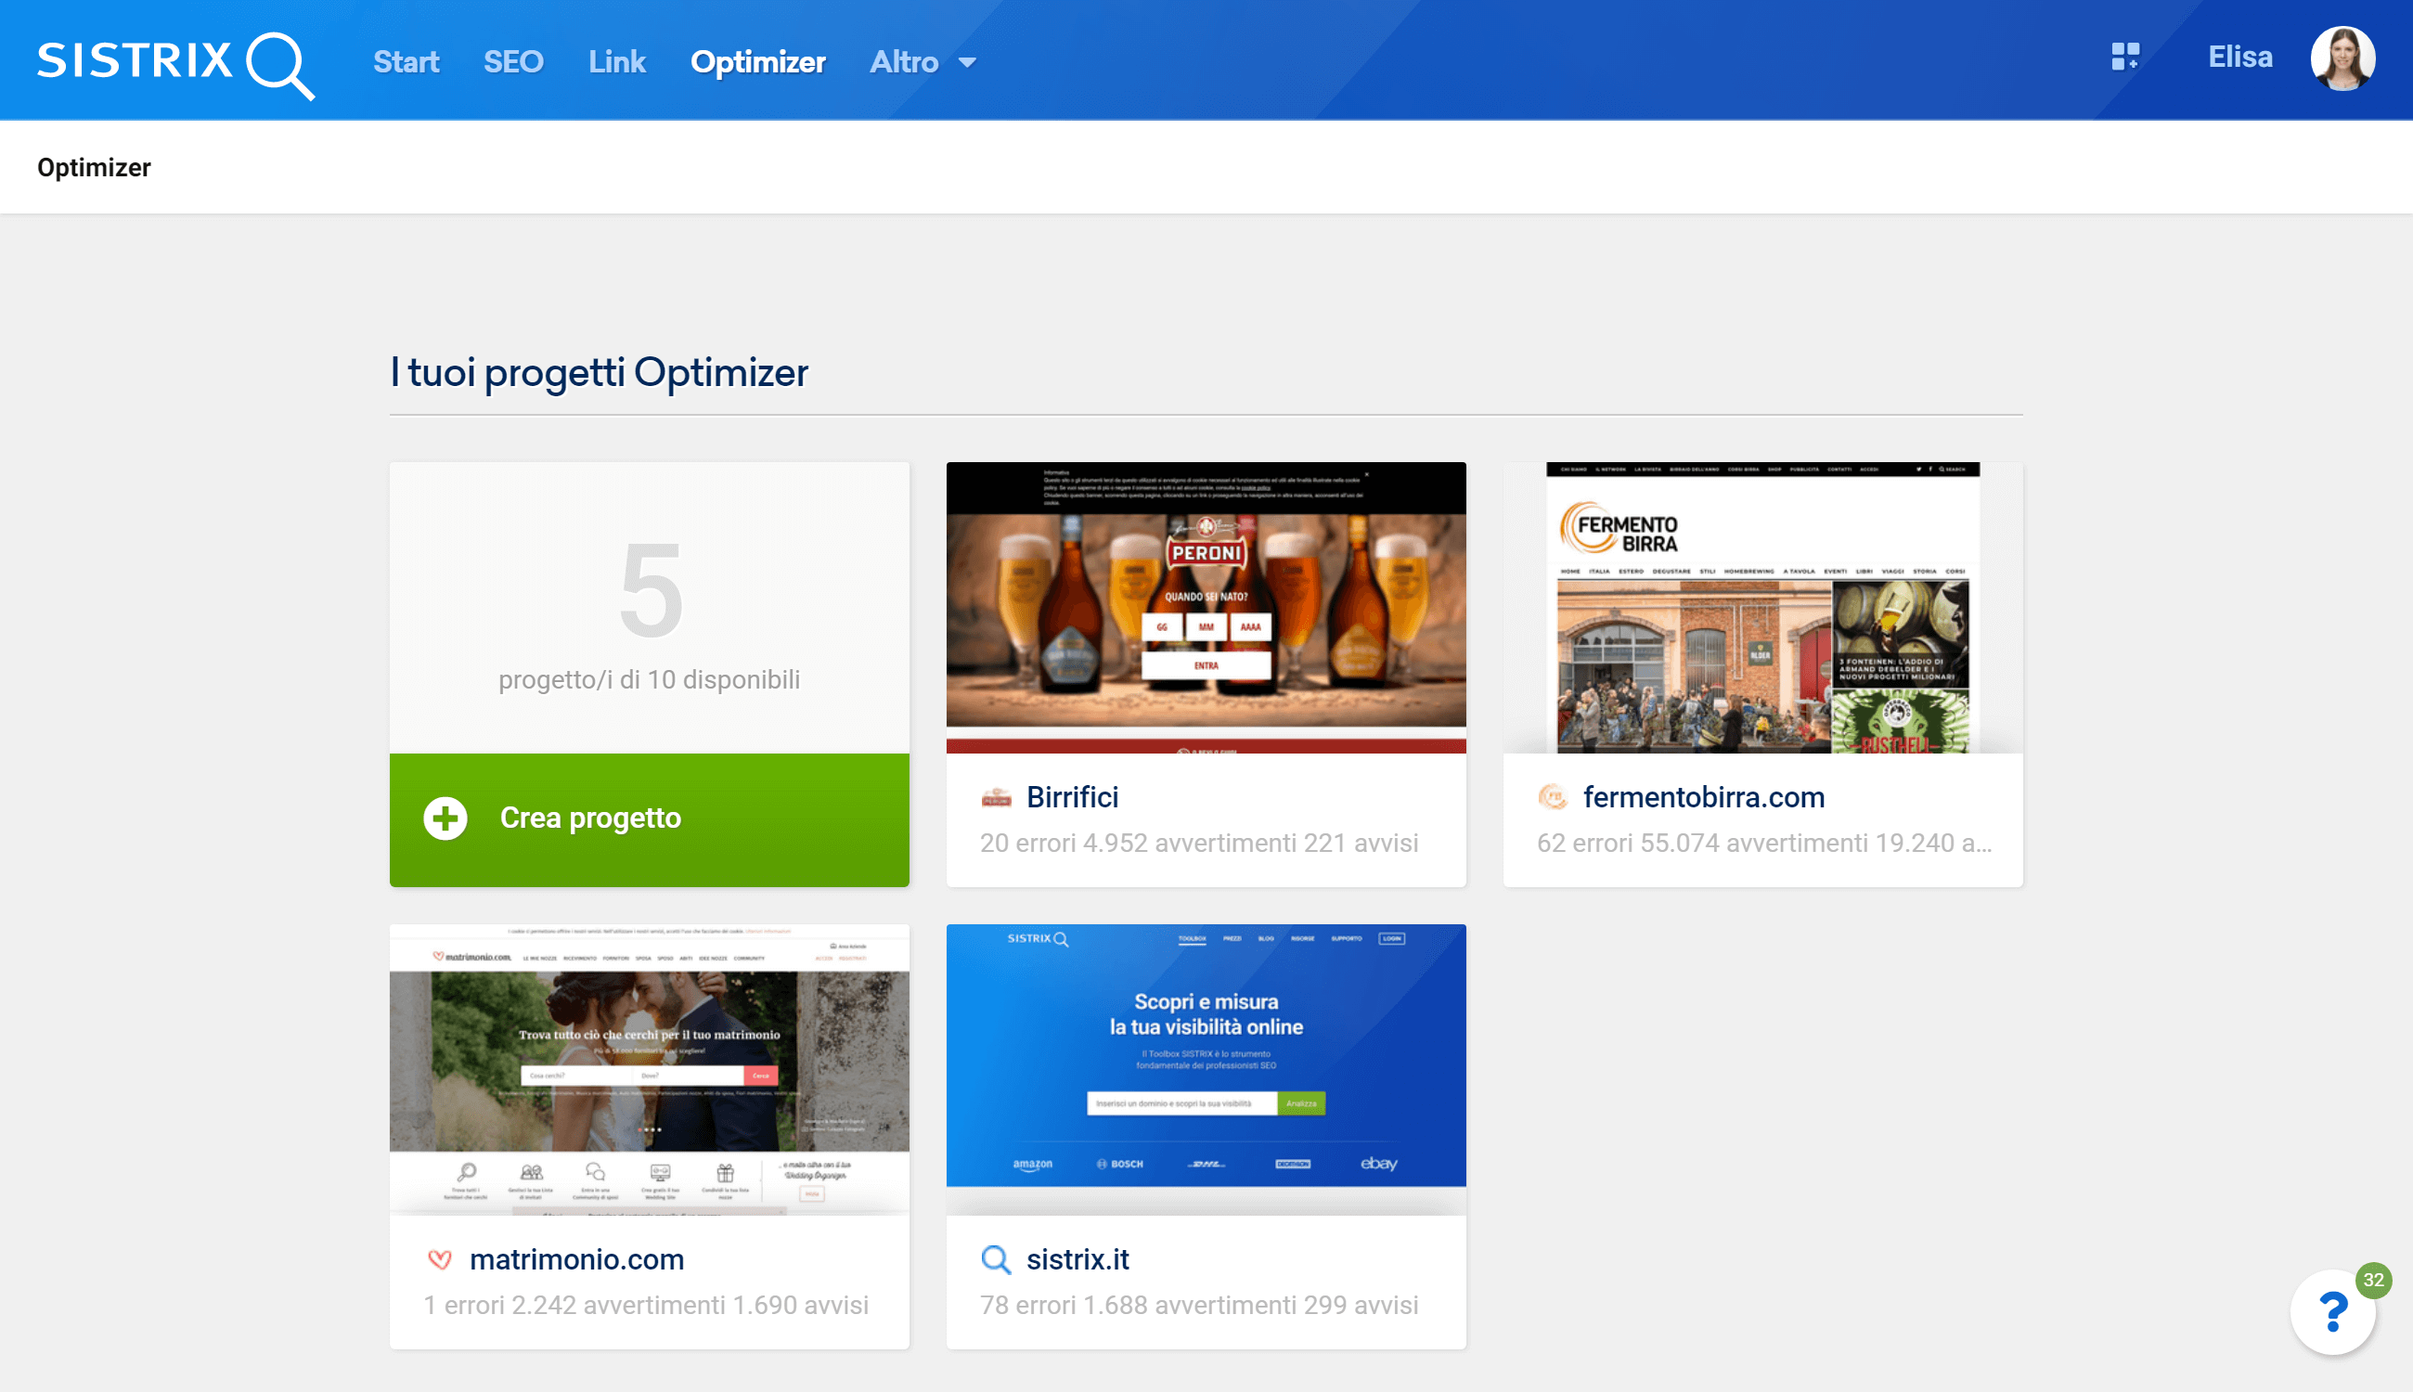
Task: Click the Peroni Birrifici project thumbnail
Action: point(1206,608)
